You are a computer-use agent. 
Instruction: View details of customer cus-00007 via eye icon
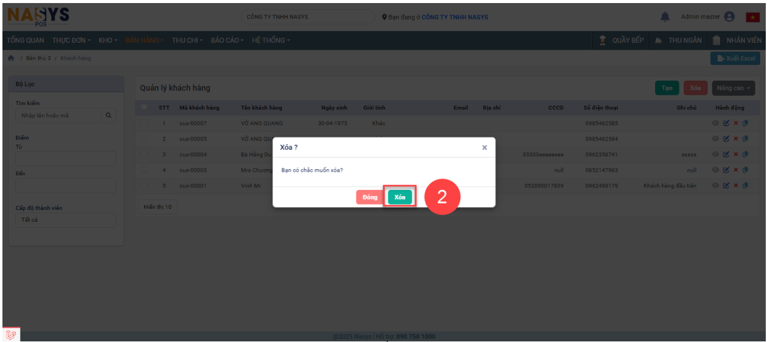pyautogui.click(x=716, y=123)
